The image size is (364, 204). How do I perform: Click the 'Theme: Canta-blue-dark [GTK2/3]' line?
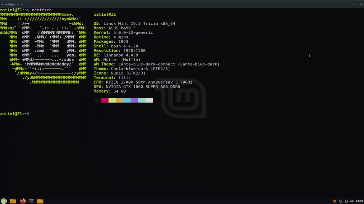[132, 69]
